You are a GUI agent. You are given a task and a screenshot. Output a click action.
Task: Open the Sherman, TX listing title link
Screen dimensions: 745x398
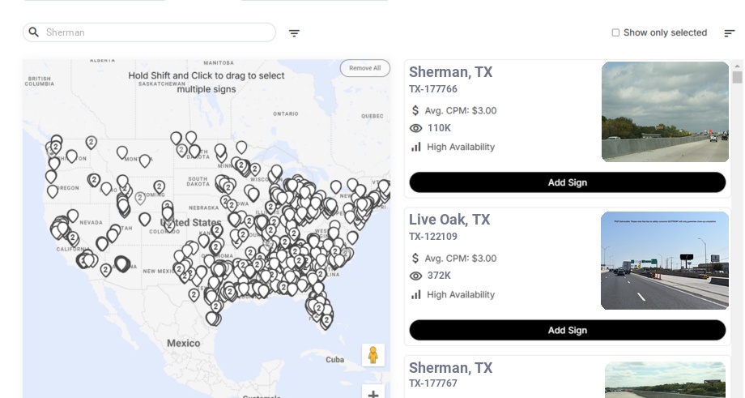click(x=450, y=72)
